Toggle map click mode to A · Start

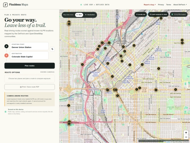[x=79, y=15]
